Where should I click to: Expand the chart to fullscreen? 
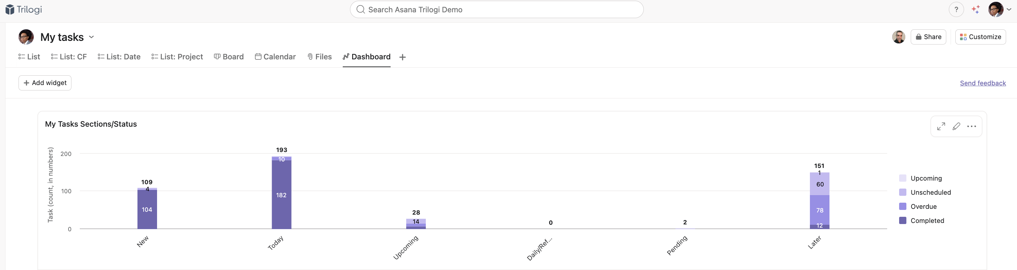(941, 126)
